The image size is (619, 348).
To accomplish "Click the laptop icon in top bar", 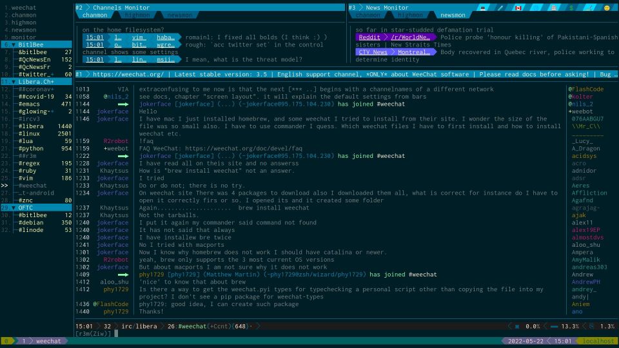I will [482, 8].
